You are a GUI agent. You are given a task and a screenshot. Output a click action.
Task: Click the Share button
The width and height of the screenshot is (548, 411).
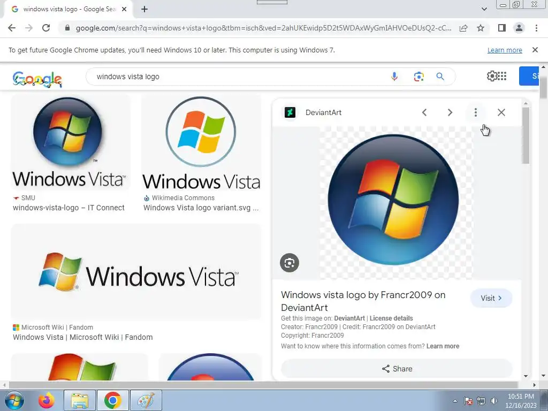tap(397, 369)
